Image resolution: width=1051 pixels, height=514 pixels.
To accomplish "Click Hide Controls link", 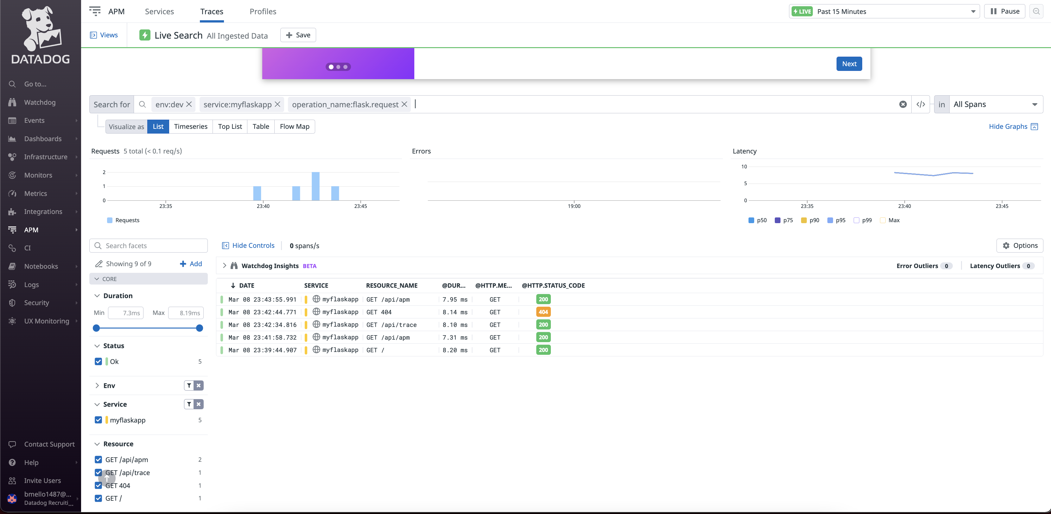I will pos(248,246).
